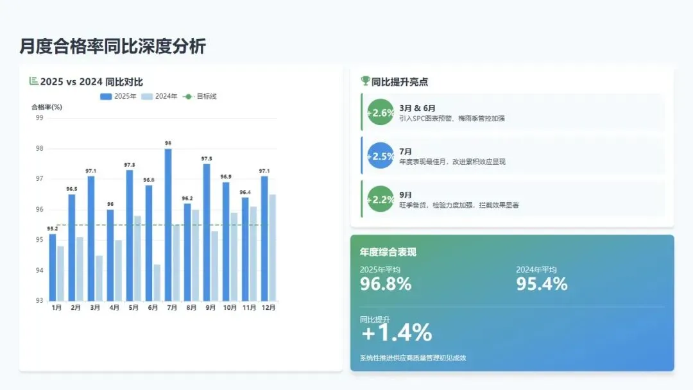
Task: Select the 11月 bar labeled 96.4
Action: click(245, 249)
